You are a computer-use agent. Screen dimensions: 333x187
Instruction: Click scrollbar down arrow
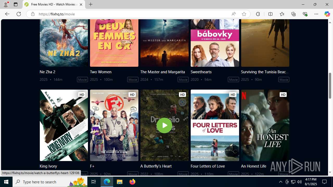[x=330, y=172]
